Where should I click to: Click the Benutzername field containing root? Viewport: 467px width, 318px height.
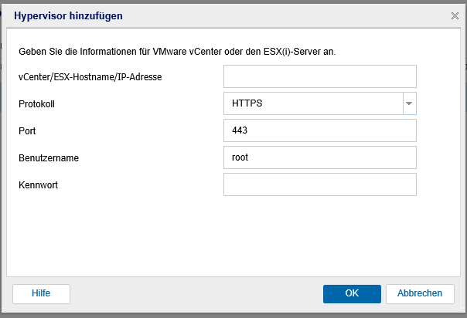320,157
